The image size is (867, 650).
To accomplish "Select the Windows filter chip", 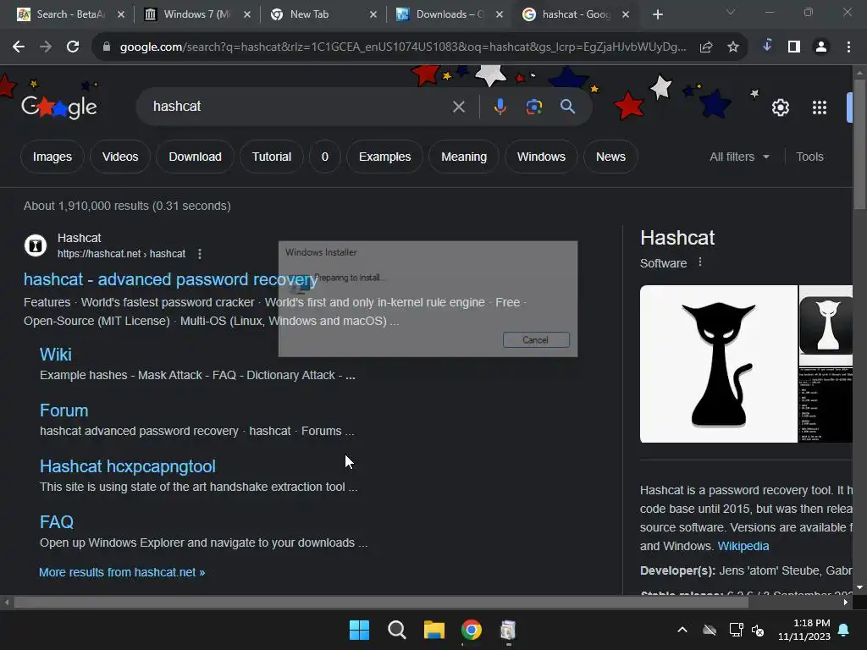I will pyautogui.click(x=541, y=157).
